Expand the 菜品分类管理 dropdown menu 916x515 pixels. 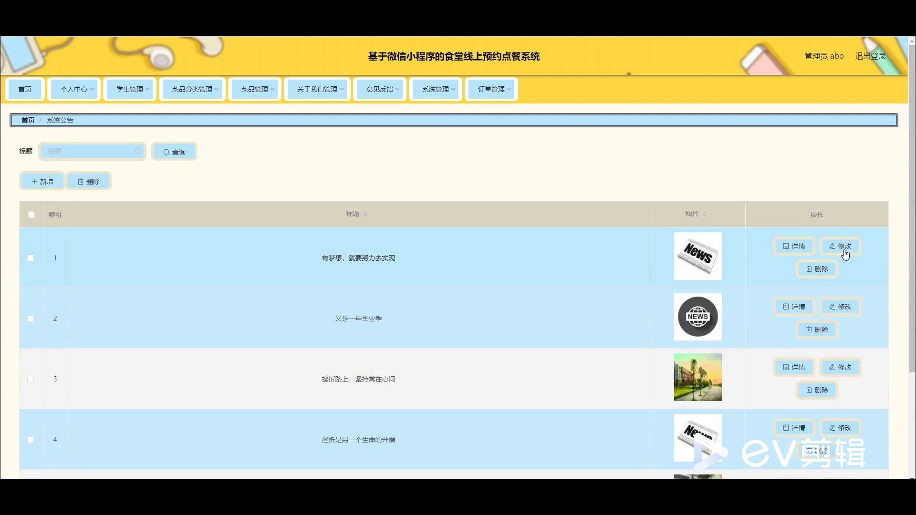pos(192,89)
